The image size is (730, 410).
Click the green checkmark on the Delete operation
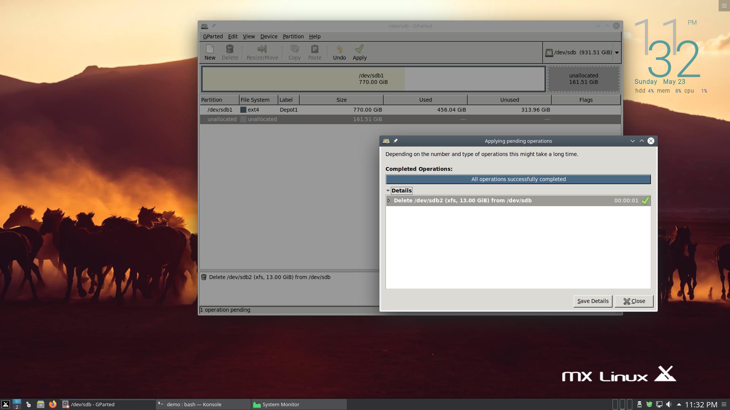point(645,200)
